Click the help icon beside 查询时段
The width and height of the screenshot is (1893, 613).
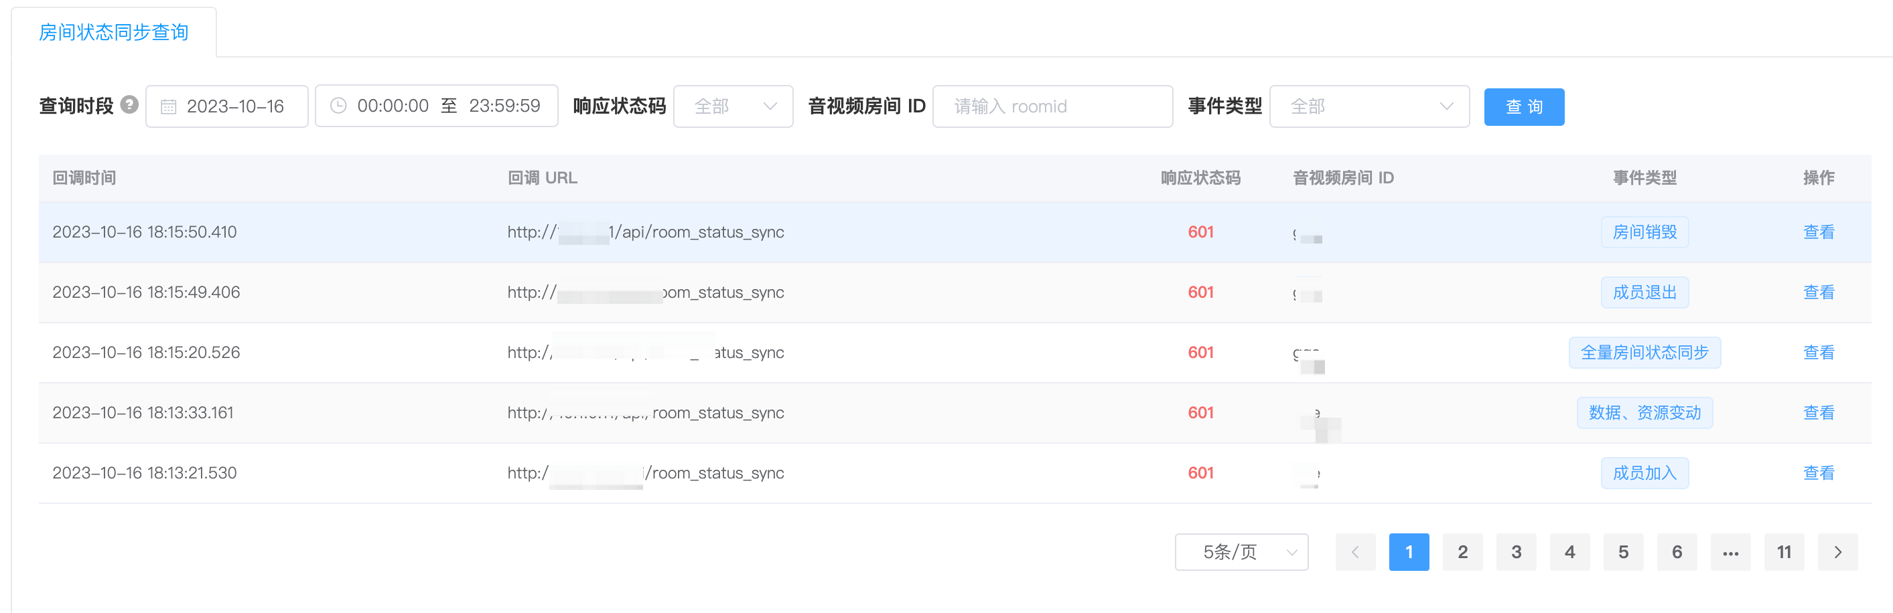(129, 105)
